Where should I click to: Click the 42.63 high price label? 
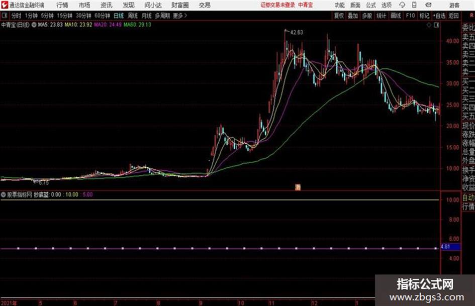(297, 33)
